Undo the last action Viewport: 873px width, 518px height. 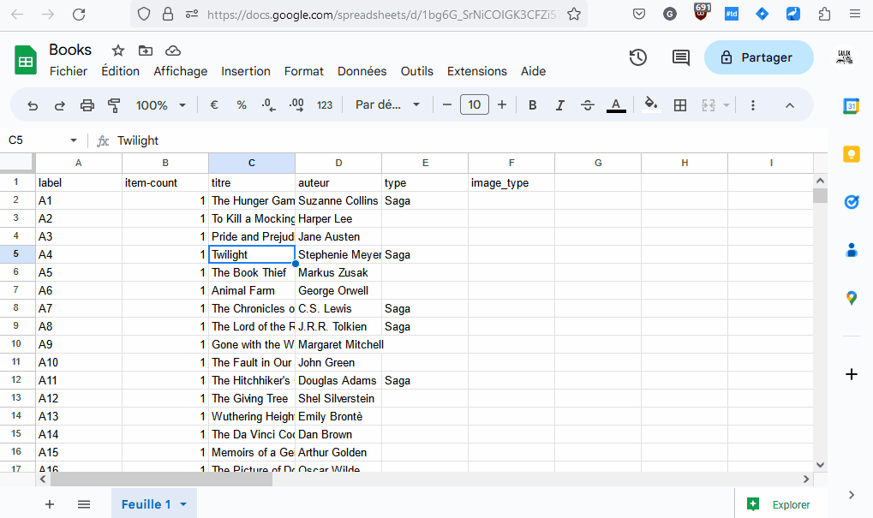[33, 105]
